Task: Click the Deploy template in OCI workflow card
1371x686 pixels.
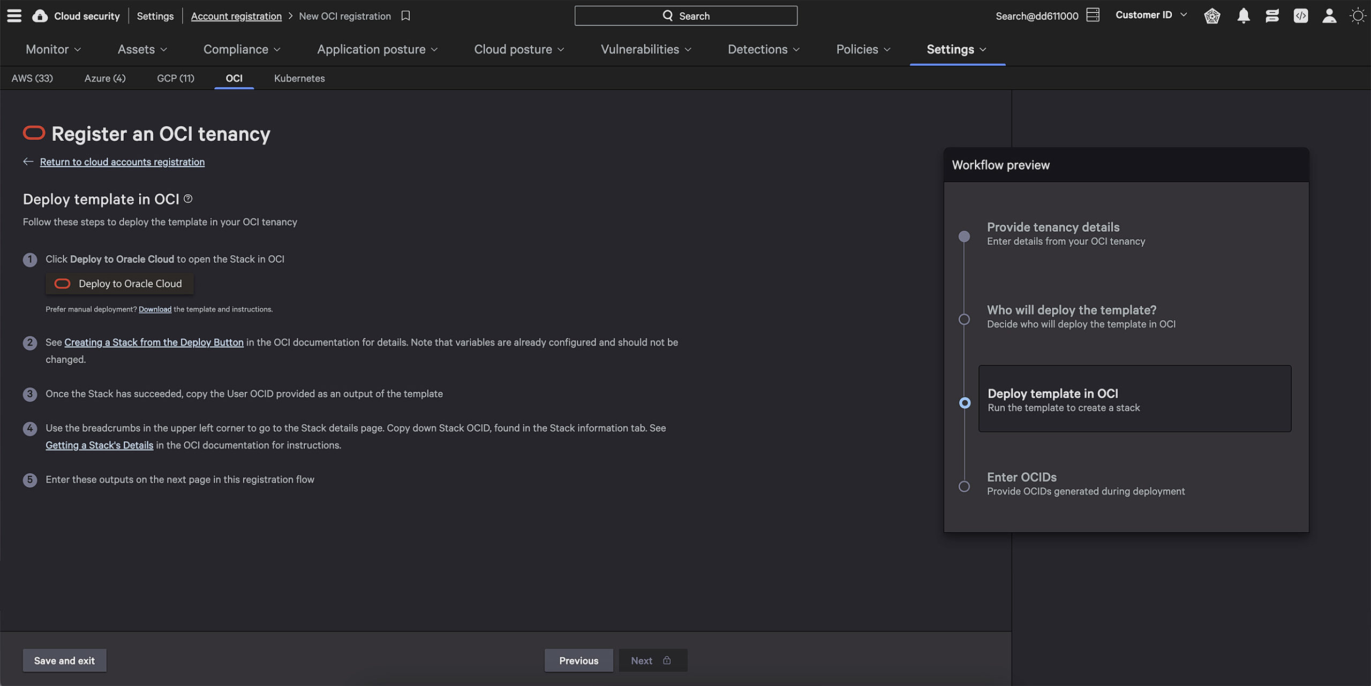Action: pyautogui.click(x=1134, y=399)
